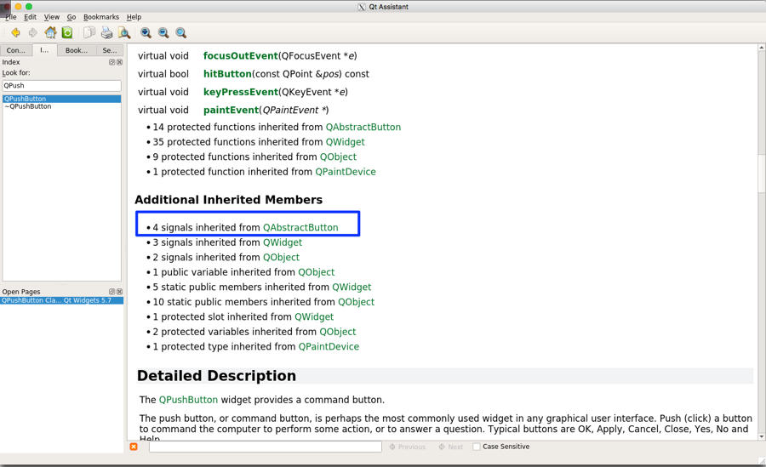
Task: Click the paintEvent function link
Action: [231, 110]
